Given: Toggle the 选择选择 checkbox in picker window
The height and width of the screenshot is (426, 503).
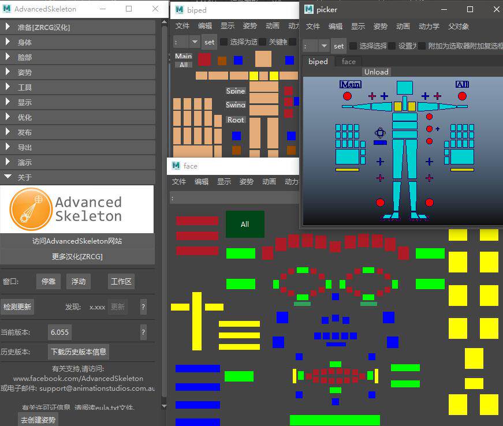Looking at the screenshot, I should (353, 46).
